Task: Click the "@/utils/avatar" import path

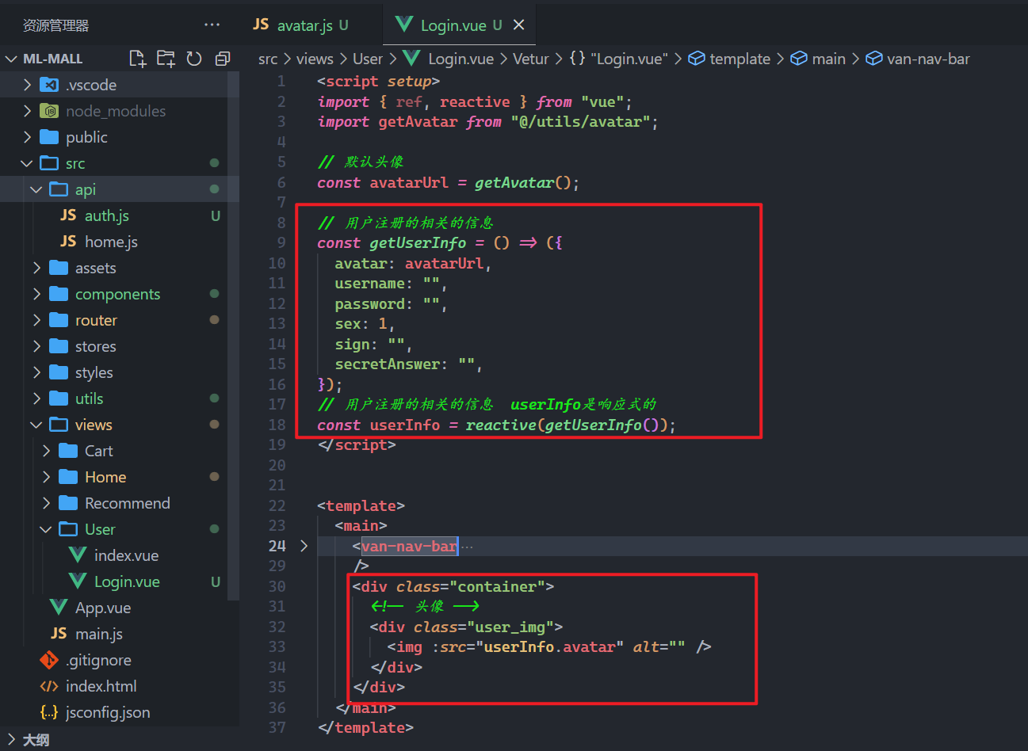Action: (580, 122)
